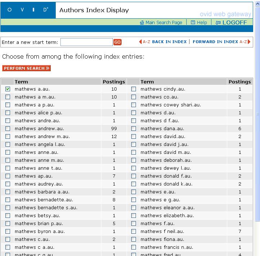Screen dimensions: 260x256
Task: Check the mathews david.au. checkbox
Action: 133,137
